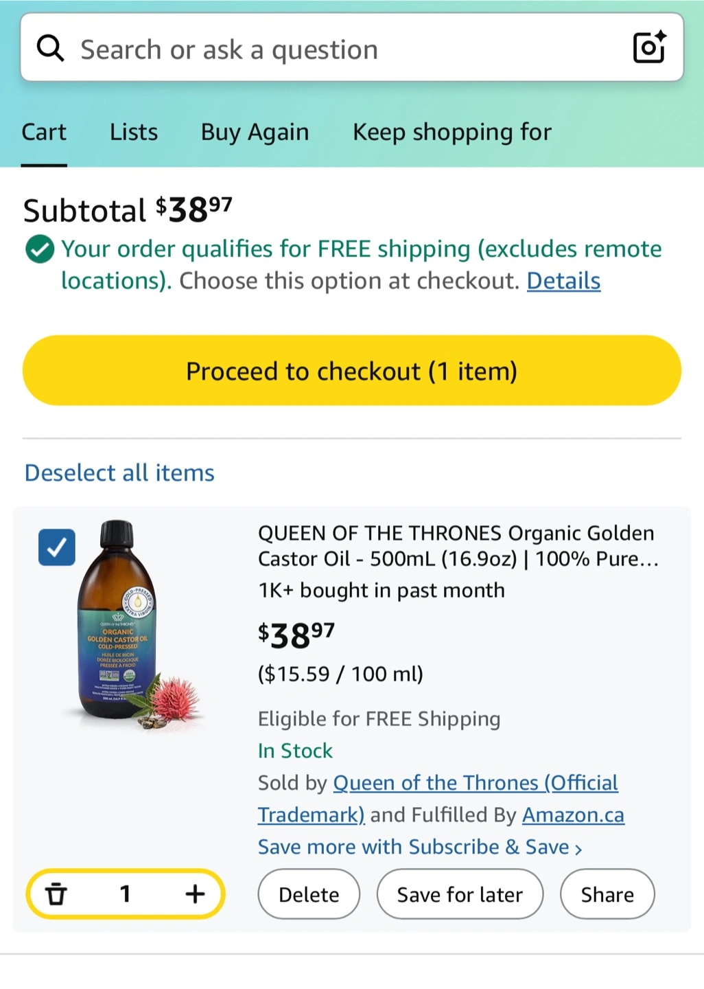Increase quantity with the plus icon

click(x=195, y=894)
